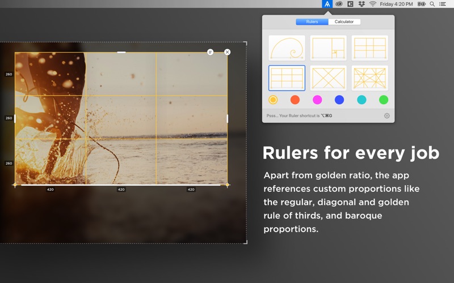
Task: Select the baroque diagonal grid ruler
Action: [x=369, y=78]
